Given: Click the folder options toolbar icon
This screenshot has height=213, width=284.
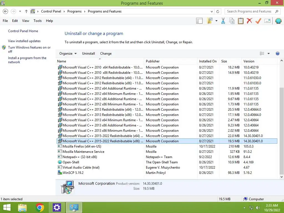Looking at the screenshot, I should coord(210,21).
